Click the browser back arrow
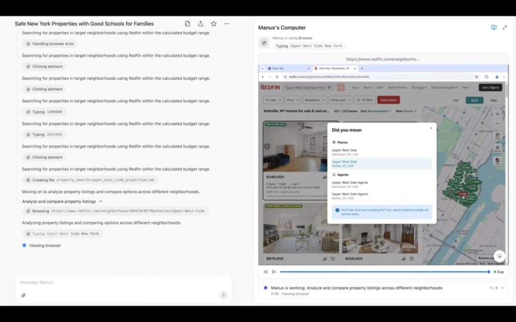Screen dimensions: 516x322 [x=263, y=77]
